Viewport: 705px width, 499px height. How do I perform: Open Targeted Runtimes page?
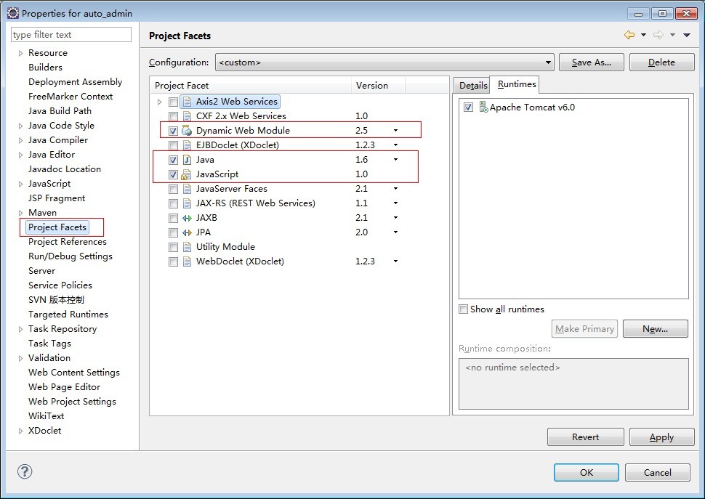(x=68, y=315)
